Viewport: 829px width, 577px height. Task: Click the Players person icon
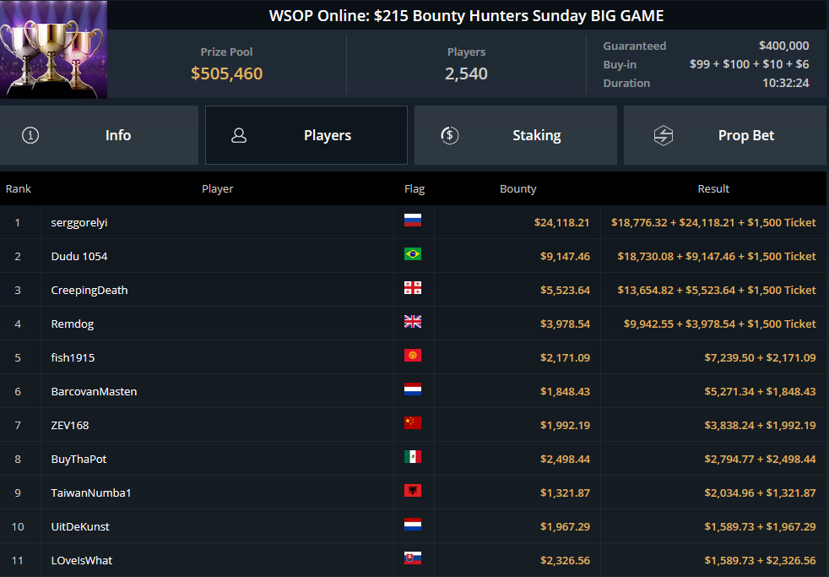point(239,135)
